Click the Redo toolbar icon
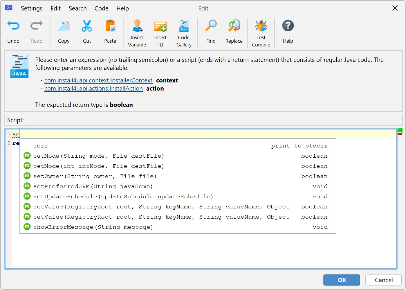 click(37, 26)
